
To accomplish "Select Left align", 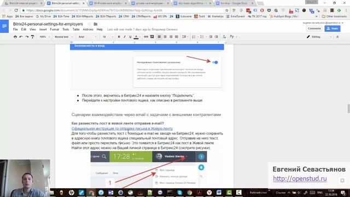I will 159,37.
